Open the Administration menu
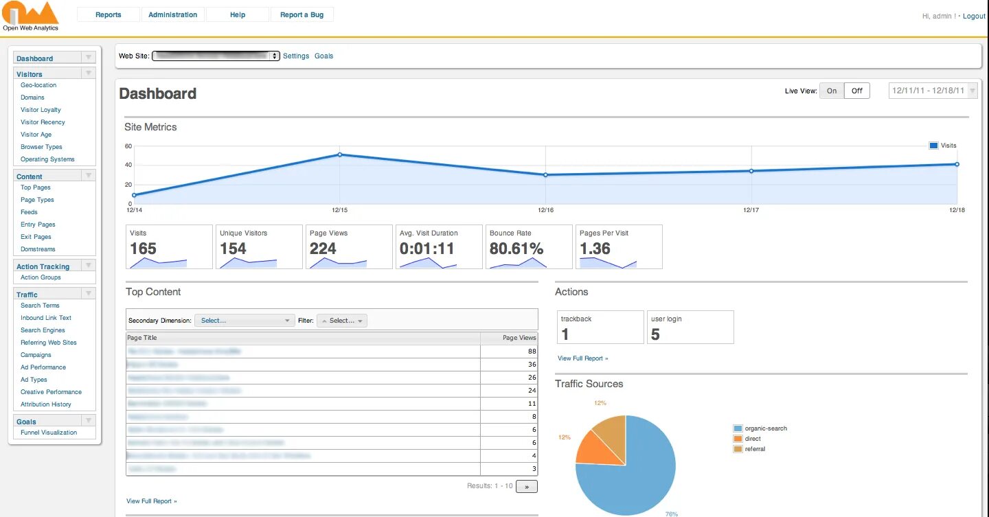Viewport: 989px width, 517px height. 172,14
